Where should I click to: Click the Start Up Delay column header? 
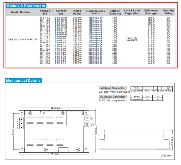click(168, 12)
